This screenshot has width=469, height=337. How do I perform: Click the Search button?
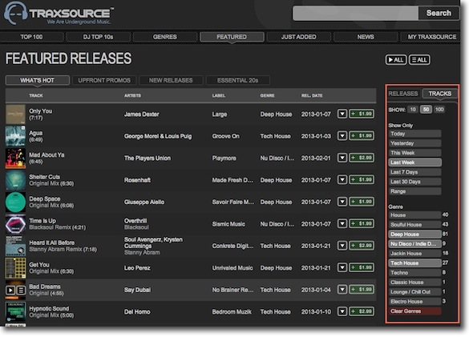439,13
